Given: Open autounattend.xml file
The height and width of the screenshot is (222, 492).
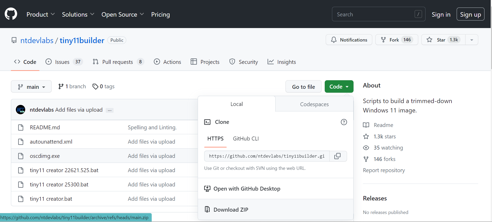Looking at the screenshot, I should tap(51, 142).
